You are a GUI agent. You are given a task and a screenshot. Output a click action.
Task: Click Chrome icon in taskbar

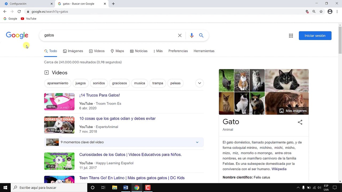point(137,187)
